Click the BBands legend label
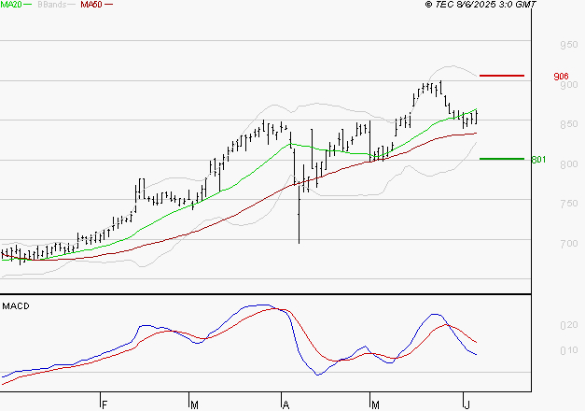Image resolution: width=585 pixels, height=411 pixels. (52, 5)
